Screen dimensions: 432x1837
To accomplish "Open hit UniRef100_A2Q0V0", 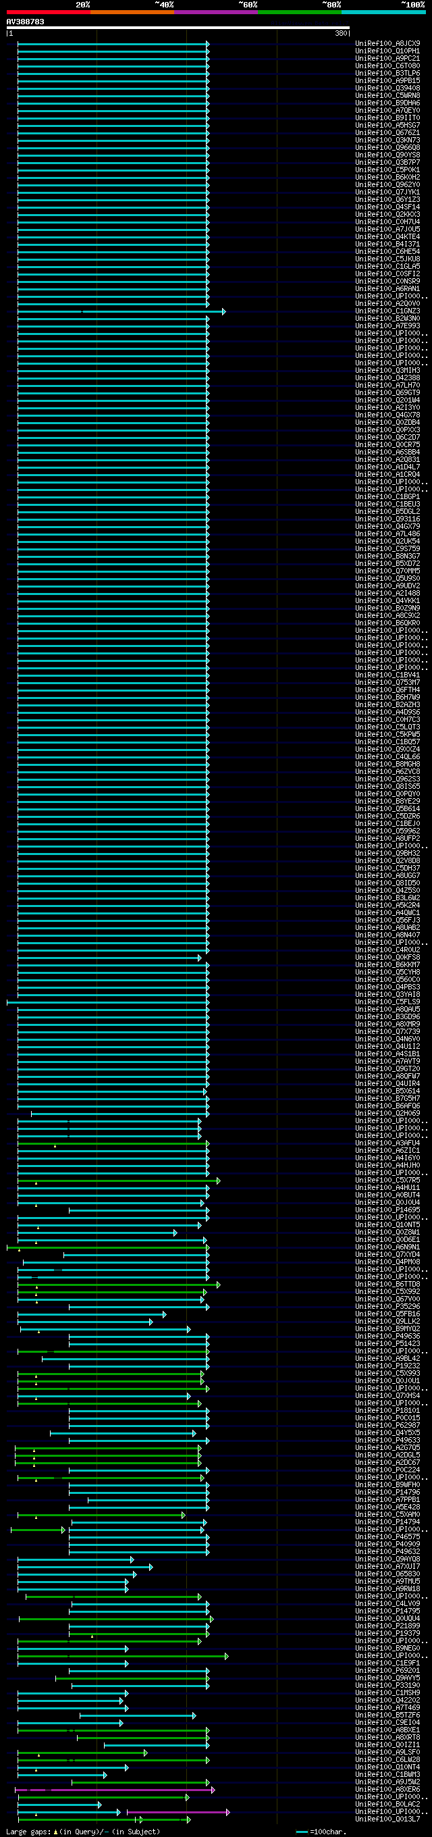I will [388, 304].
